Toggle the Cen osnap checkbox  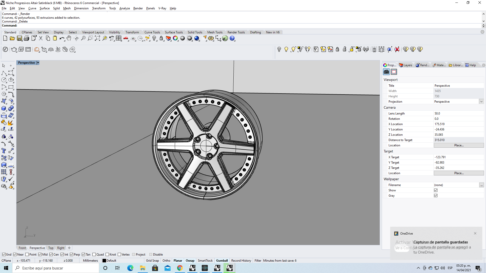[x=51, y=255]
